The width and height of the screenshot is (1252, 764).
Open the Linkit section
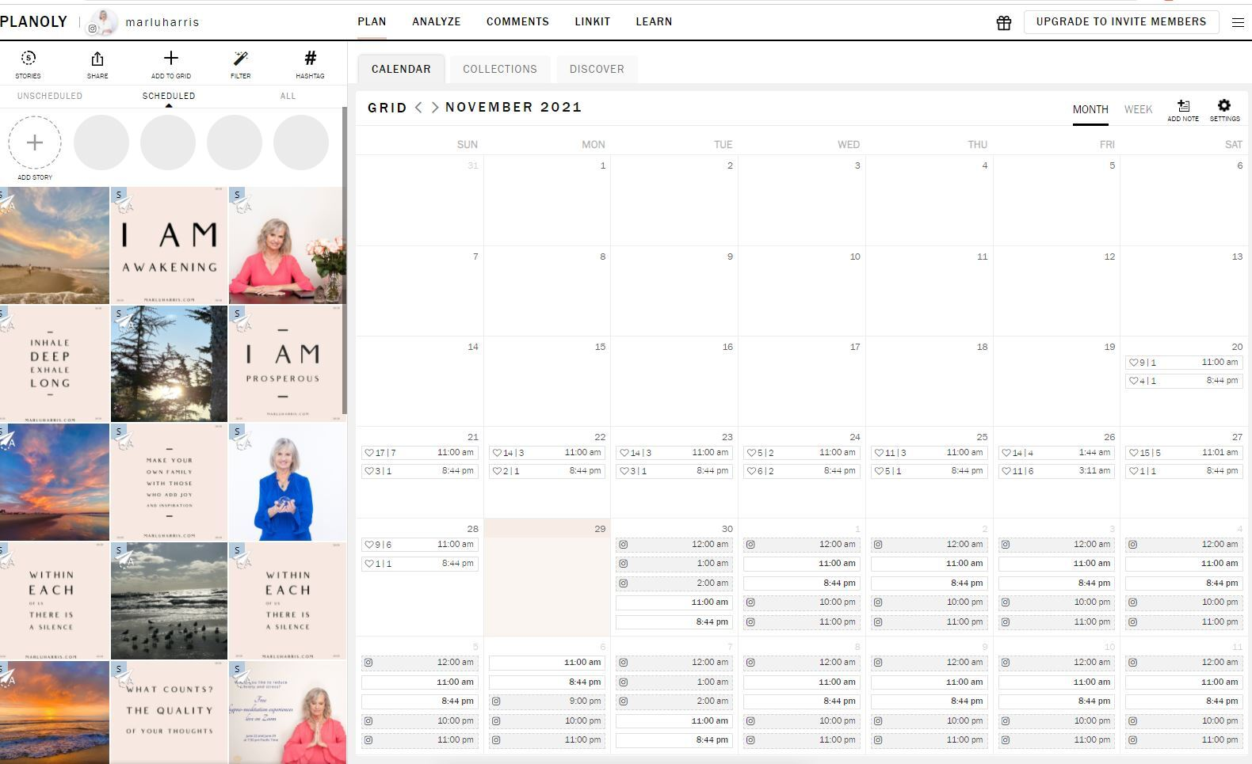pyautogui.click(x=593, y=22)
